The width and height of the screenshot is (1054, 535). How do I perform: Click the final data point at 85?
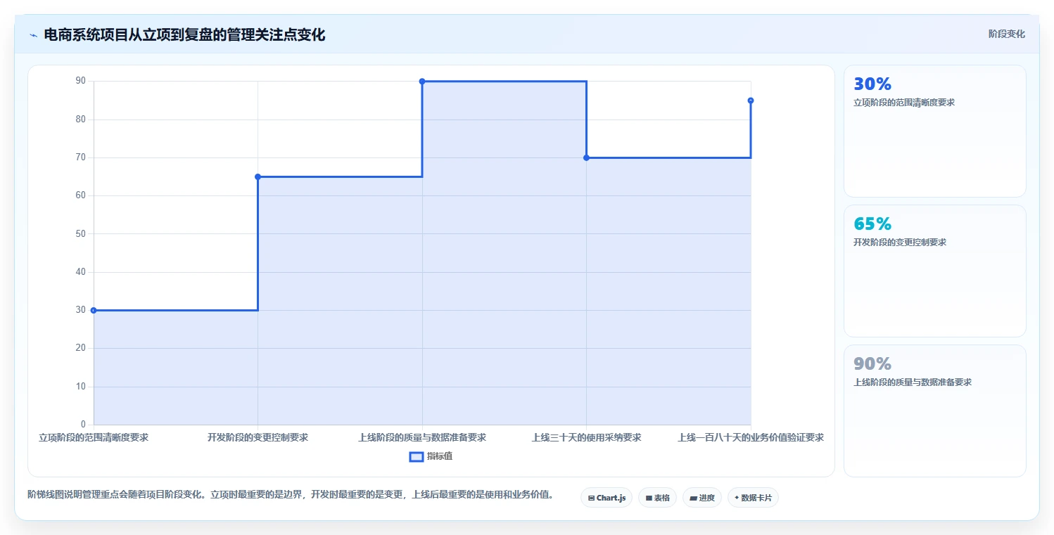(751, 101)
